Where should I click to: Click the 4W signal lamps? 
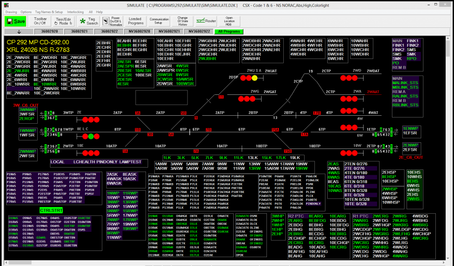(x=349, y=111)
